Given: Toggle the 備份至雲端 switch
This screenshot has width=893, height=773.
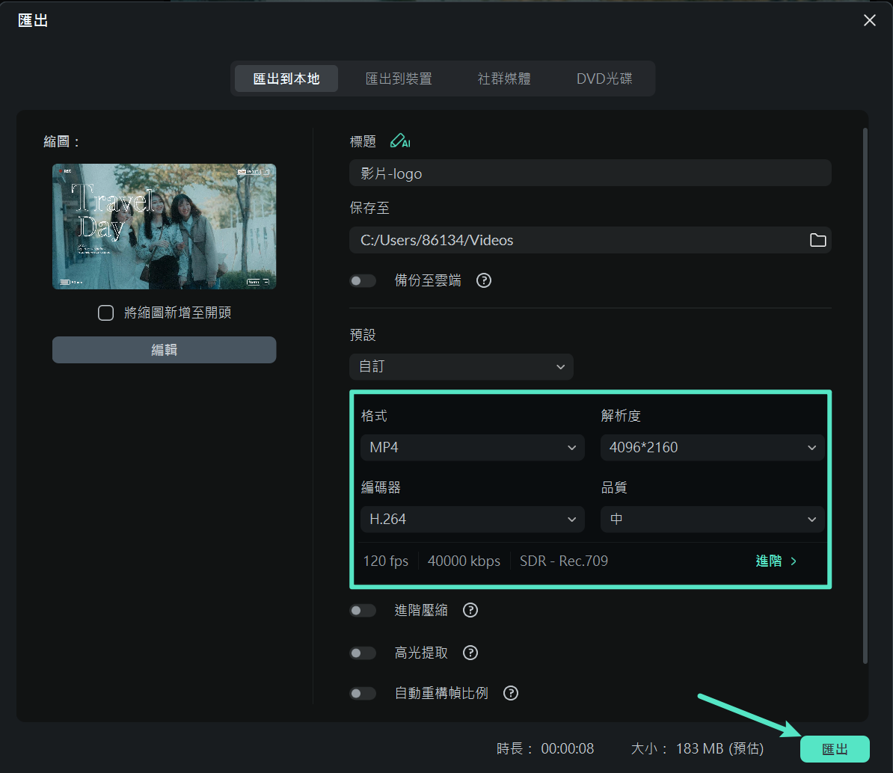Looking at the screenshot, I should (363, 280).
